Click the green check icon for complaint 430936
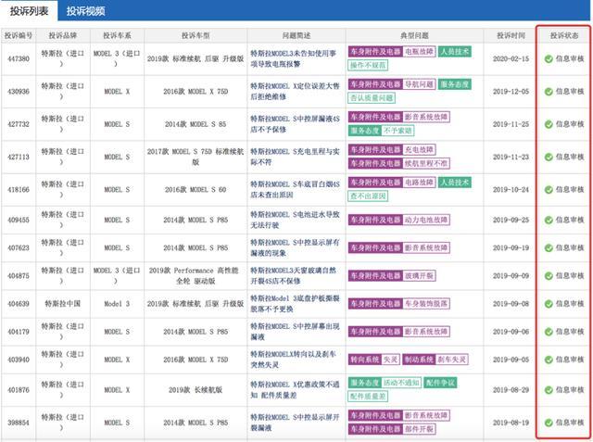Image resolution: width=593 pixels, height=442 pixels. pyautogui.click(x=549, y=92)
